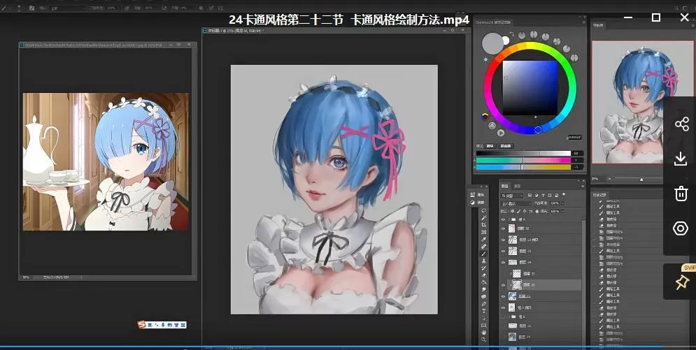Click the green-to-magenta slider in Coolorus
Viewport: 696px width, 350px height.
524,161
